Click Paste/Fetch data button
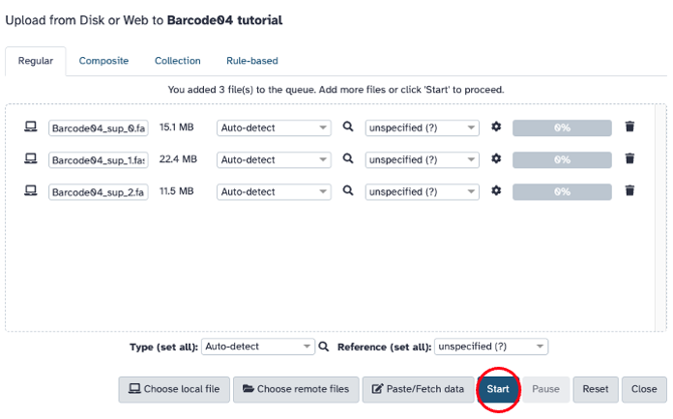 419,389
